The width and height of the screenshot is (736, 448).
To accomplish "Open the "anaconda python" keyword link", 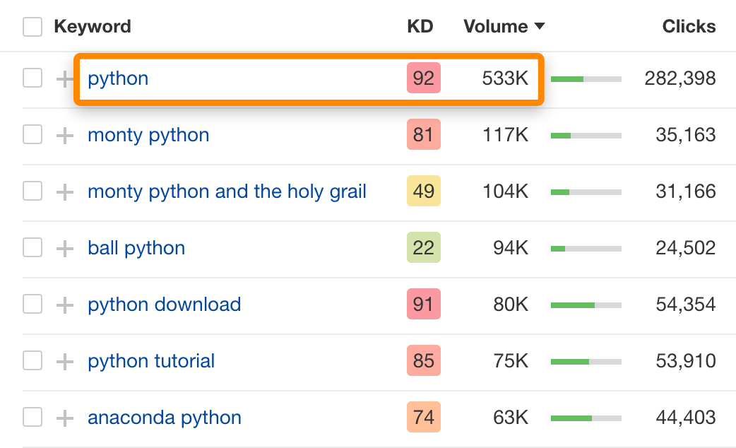I will coord(164,417).
